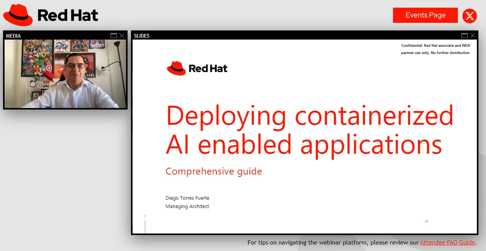486x251 pixels.
Task: Click the presenter video feed
Action: [65, 74]
